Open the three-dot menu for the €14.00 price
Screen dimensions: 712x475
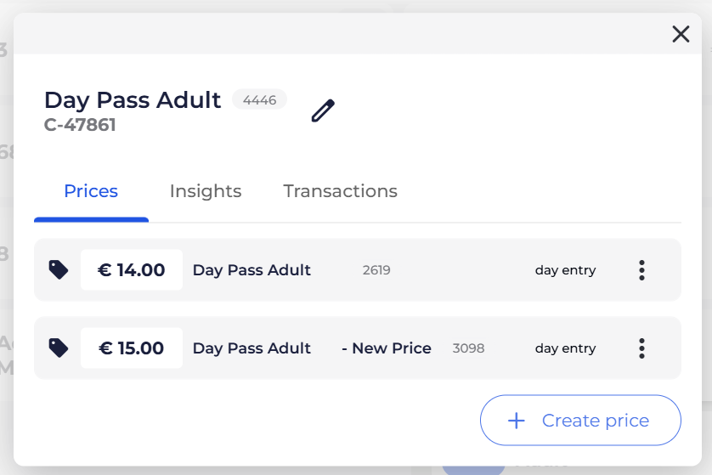point(641,270)
